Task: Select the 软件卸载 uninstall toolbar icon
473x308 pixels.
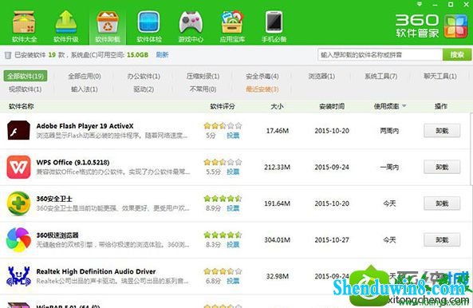Action: pos(108,26)
